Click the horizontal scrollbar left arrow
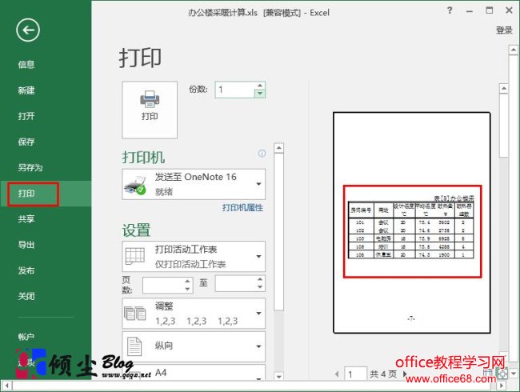Image resolution: width=520 pixels, height=392 pixels. (6, 386)
